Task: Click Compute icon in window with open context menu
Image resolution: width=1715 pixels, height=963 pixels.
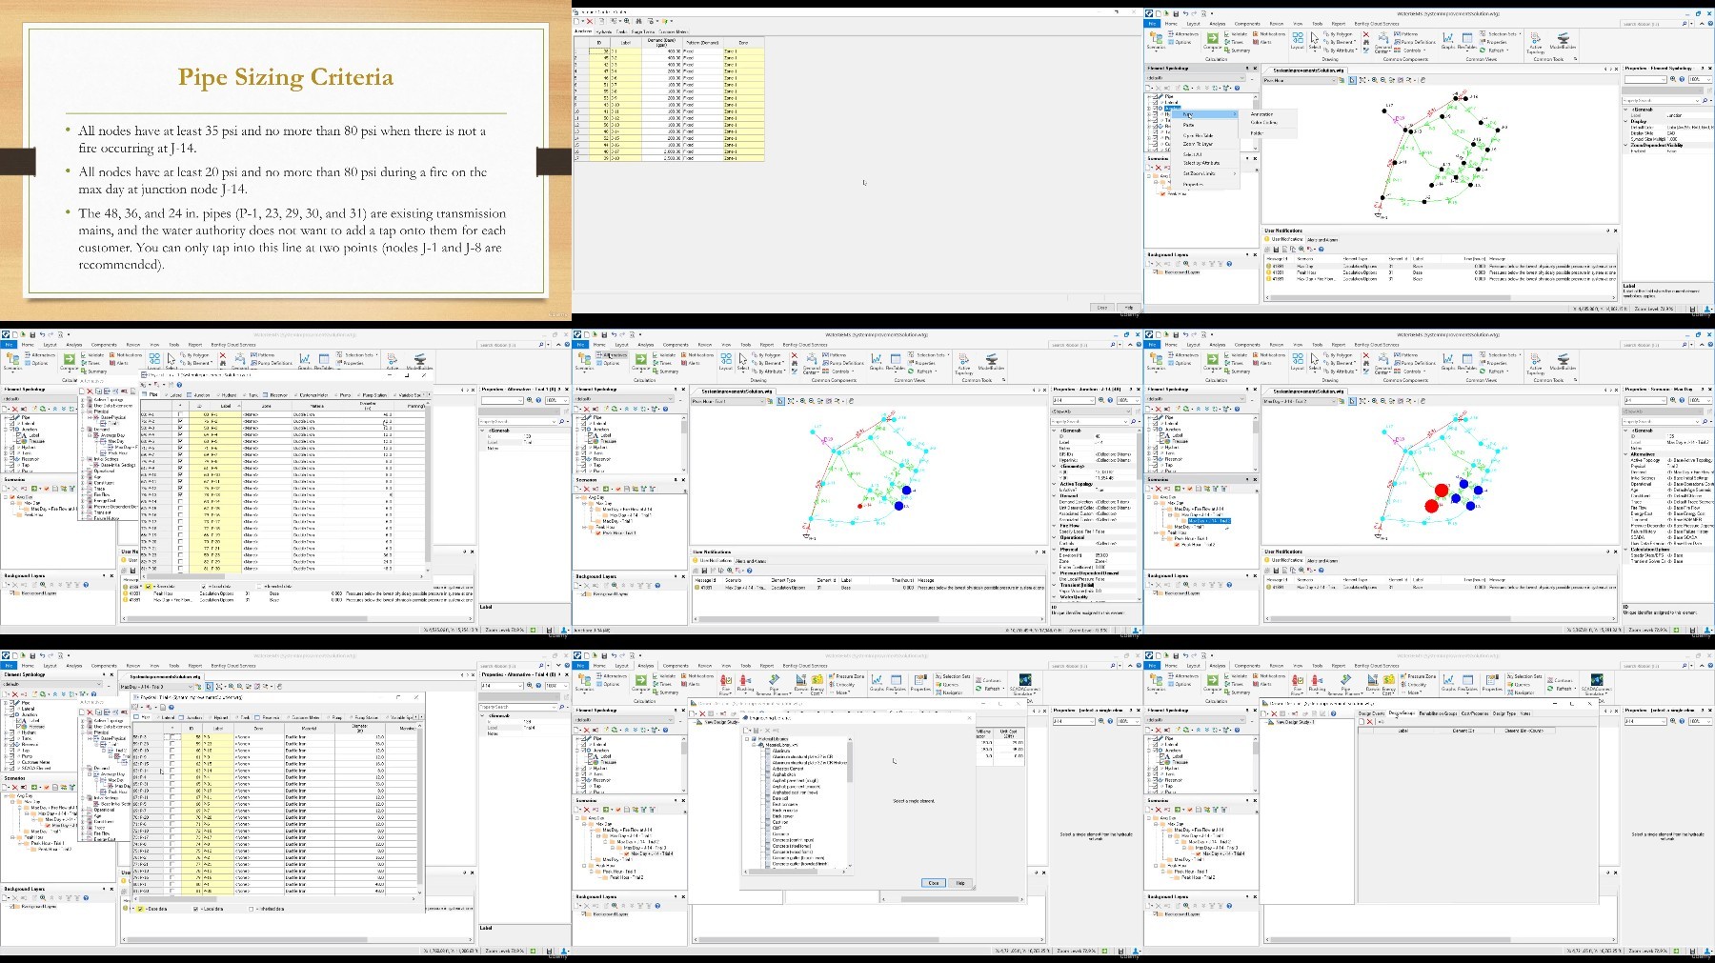Action: pos(1212,40)
